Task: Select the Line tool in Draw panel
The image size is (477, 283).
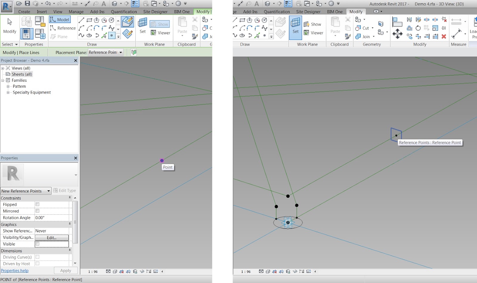Action: (x=81, y=20)
